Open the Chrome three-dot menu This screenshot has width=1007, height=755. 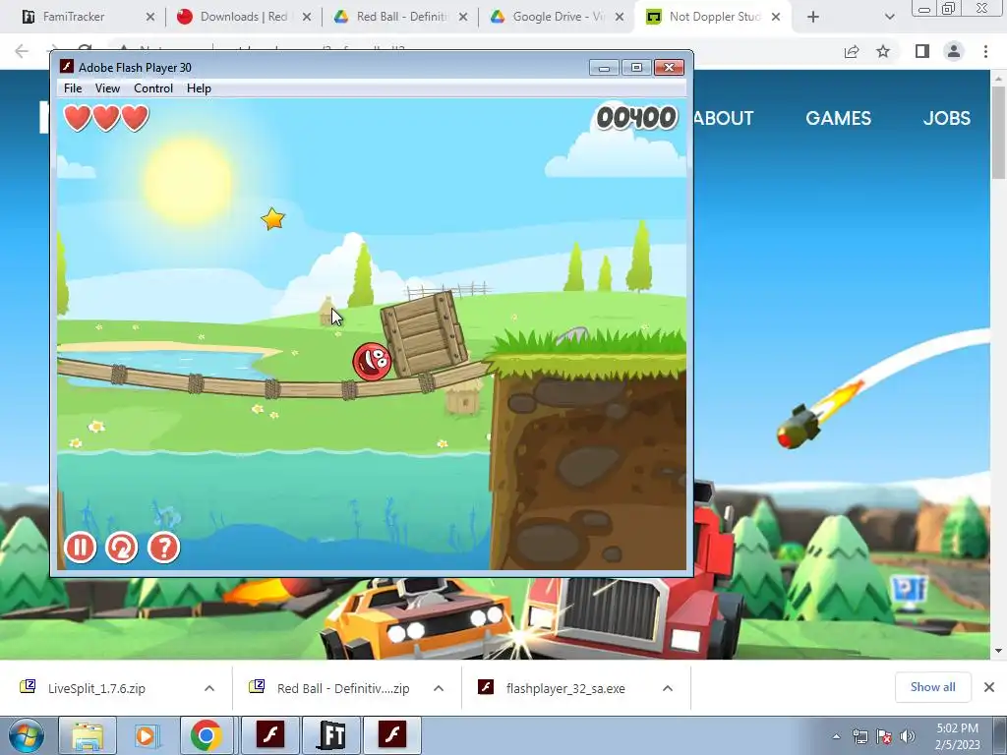point(985,51)
